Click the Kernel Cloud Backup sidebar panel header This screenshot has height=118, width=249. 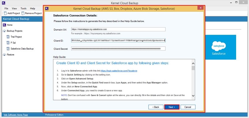(22, 19)
